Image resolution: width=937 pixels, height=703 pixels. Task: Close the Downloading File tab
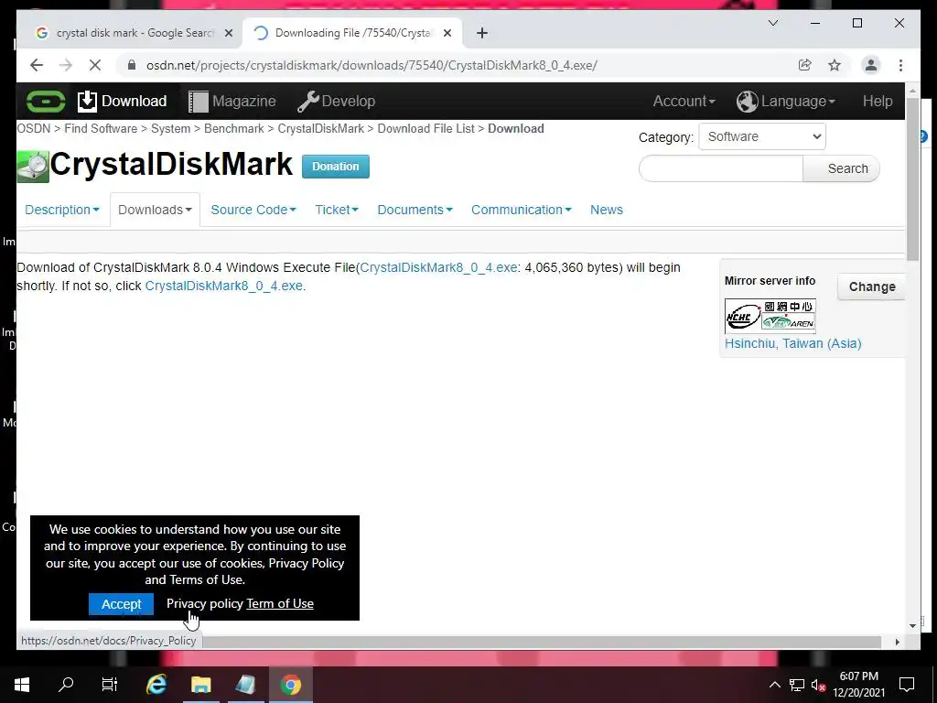click(447, 33)
